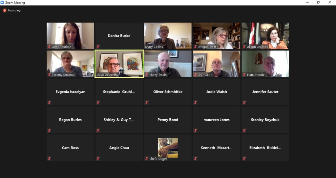Select Stanley Boychuk participant tile
336x178 pixels.
pyautogui.click(x=265, y=120)
